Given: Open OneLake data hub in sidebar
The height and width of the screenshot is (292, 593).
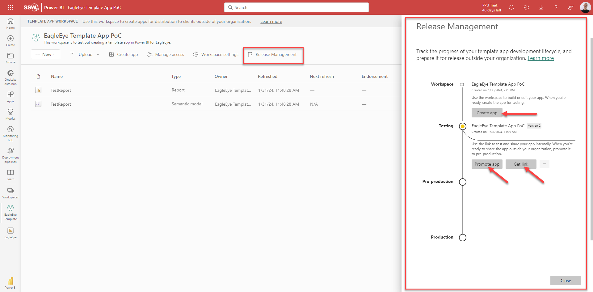Looking at the screenshot, I should 11,77.
